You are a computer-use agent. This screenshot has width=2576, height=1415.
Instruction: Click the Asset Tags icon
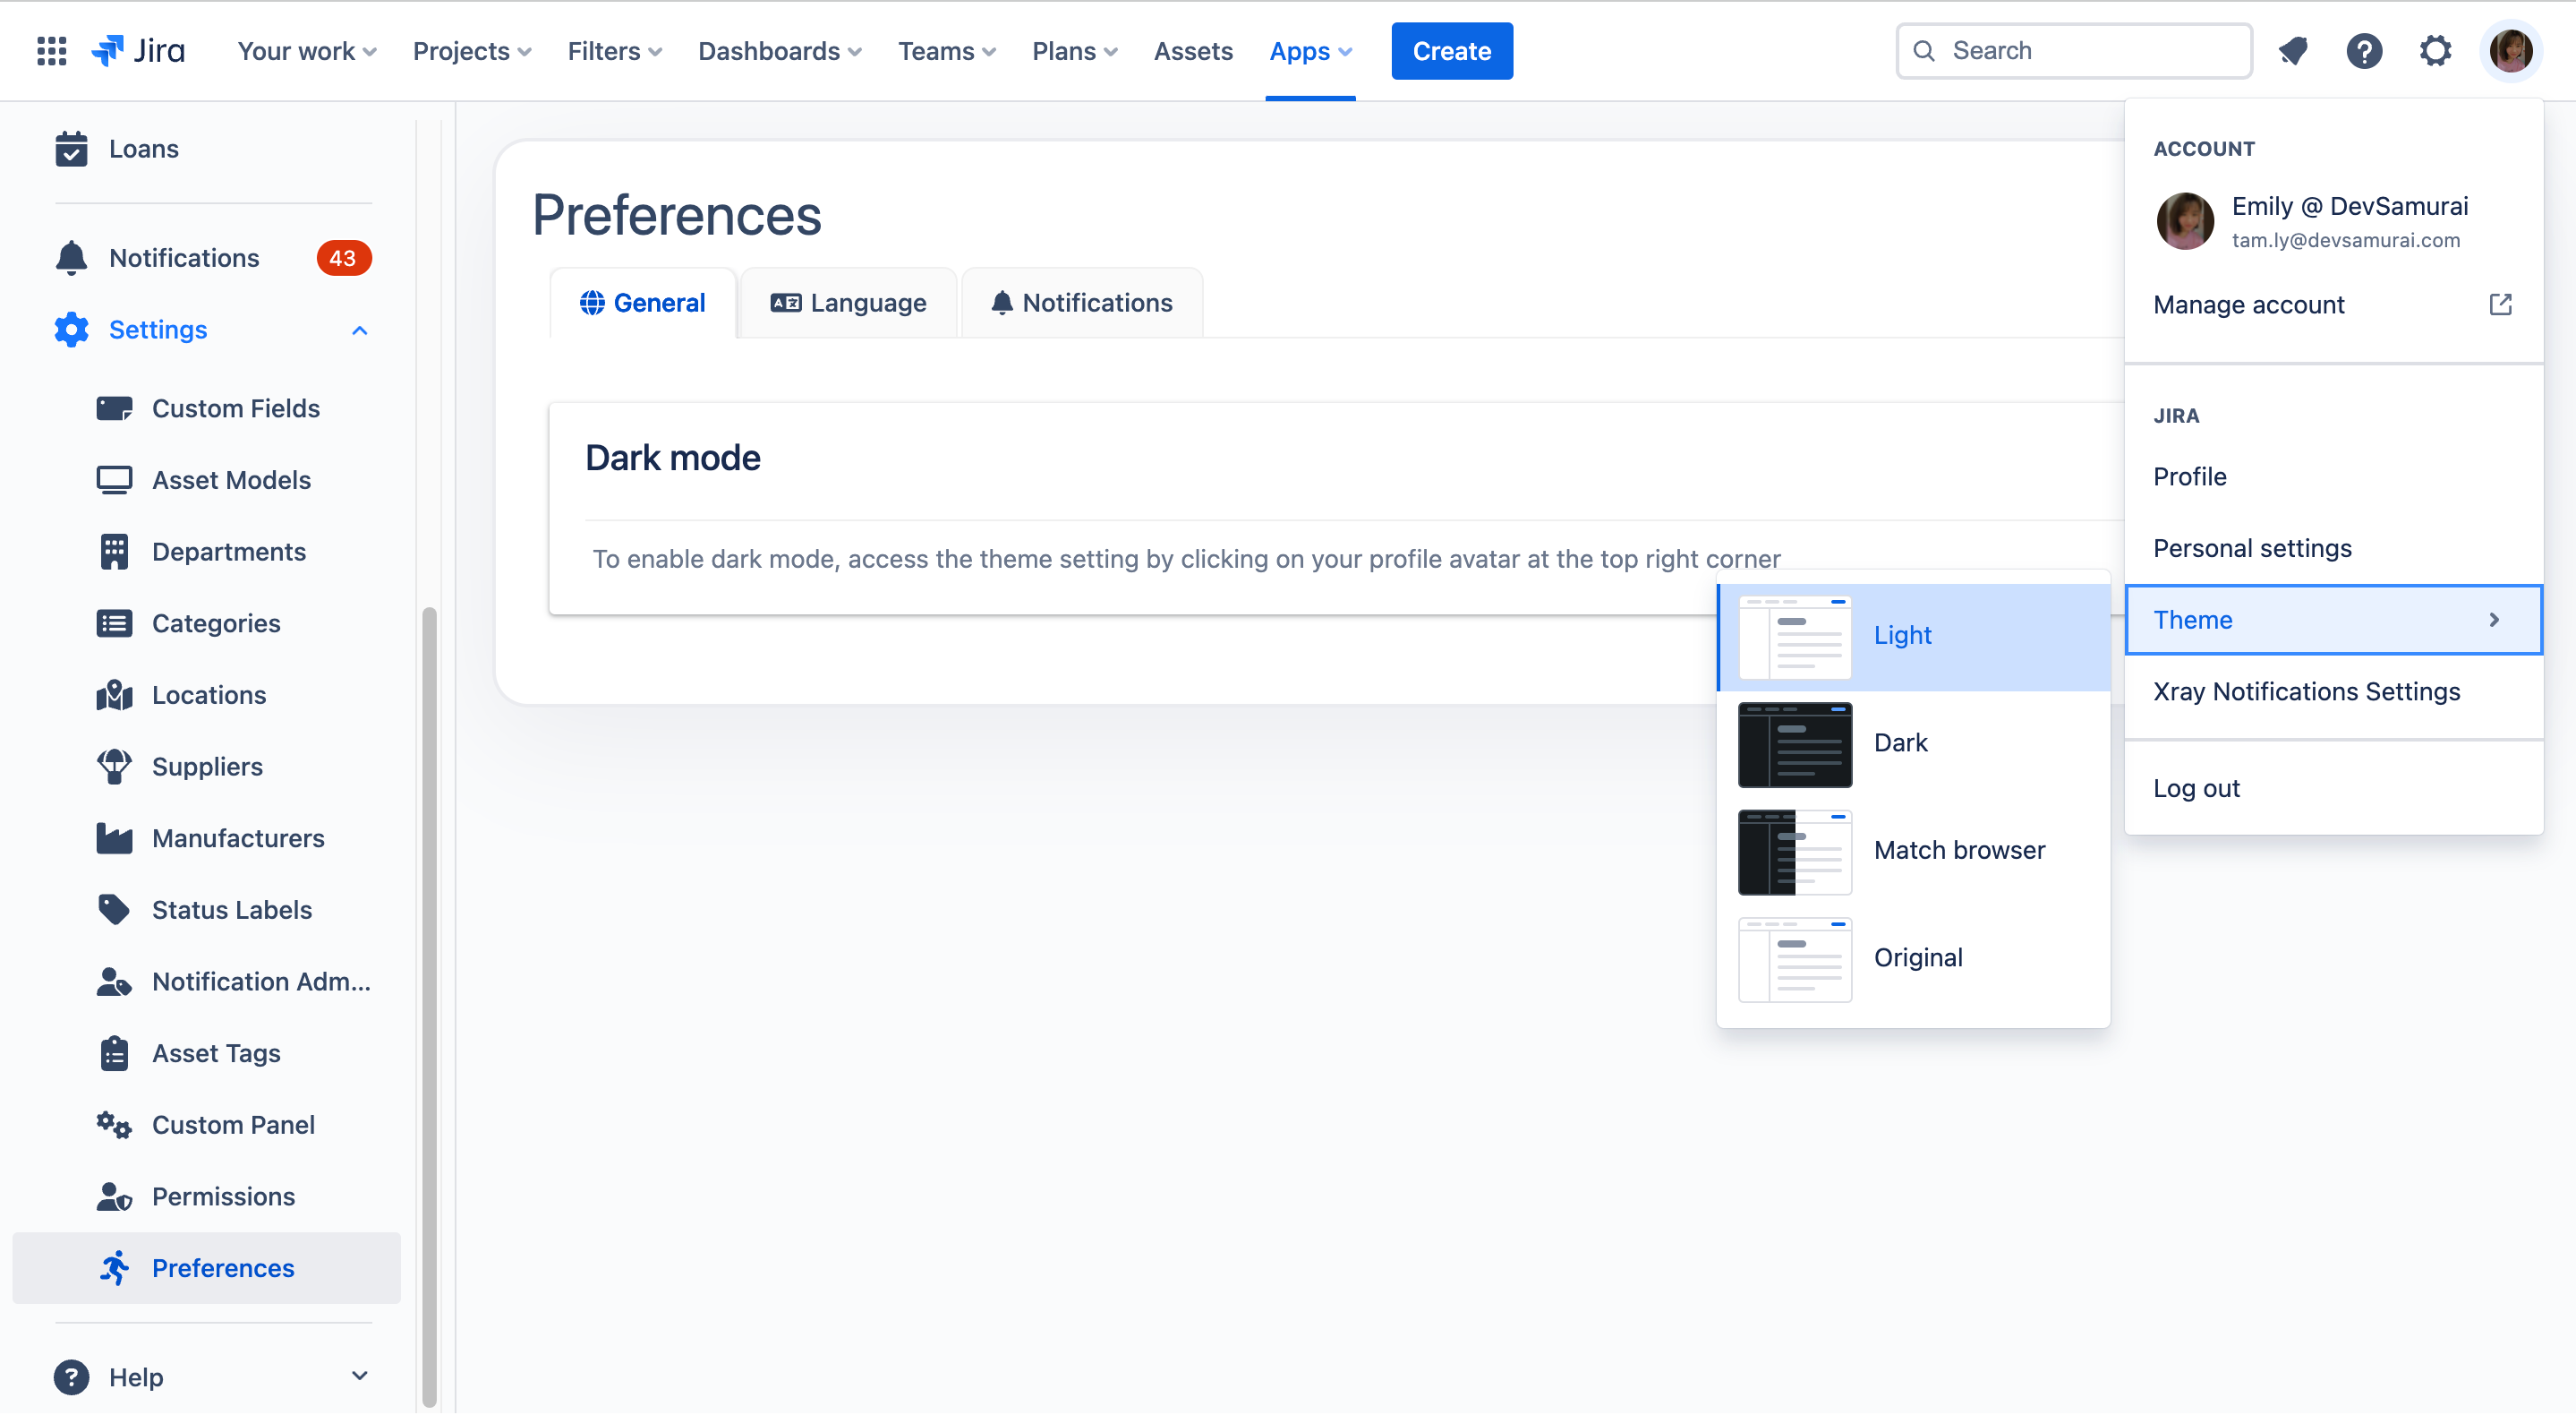[x=113, y=1052]
